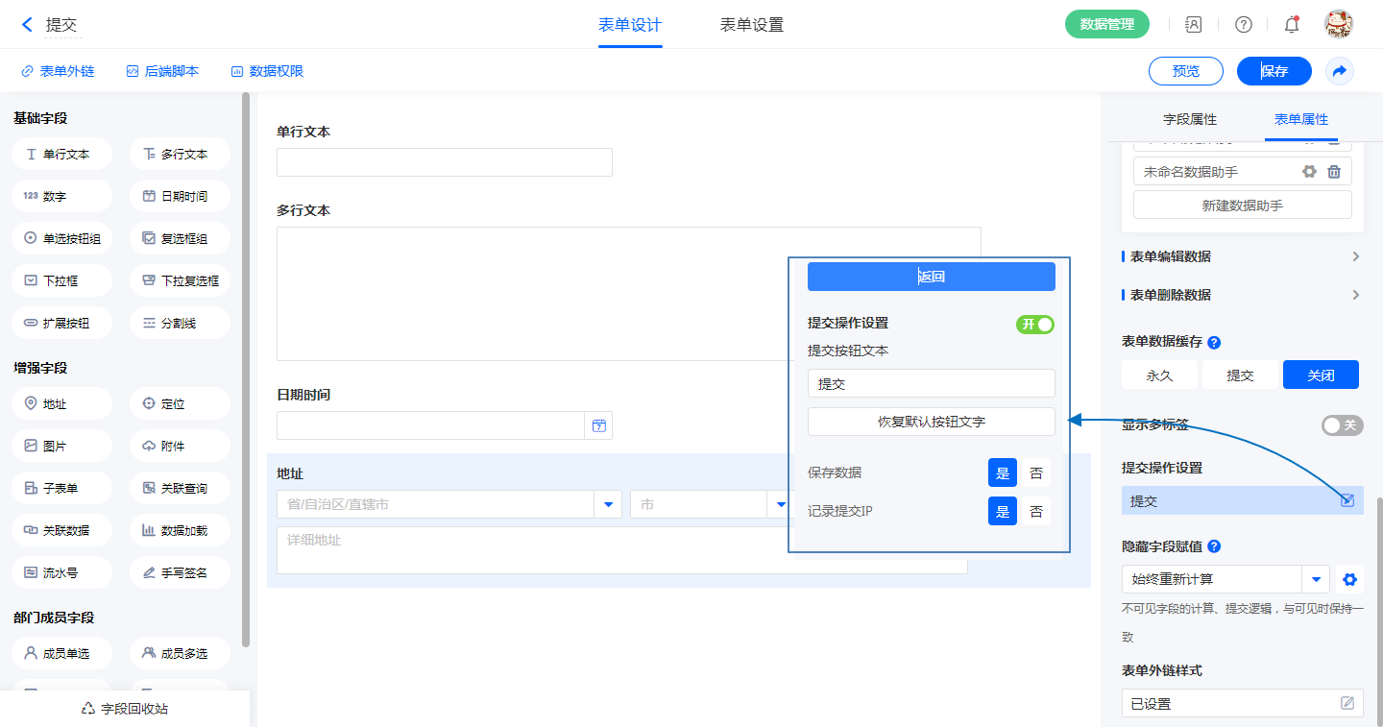Switch to the 表单设置 tab
1383x727 pixels.
pos(751,25)
